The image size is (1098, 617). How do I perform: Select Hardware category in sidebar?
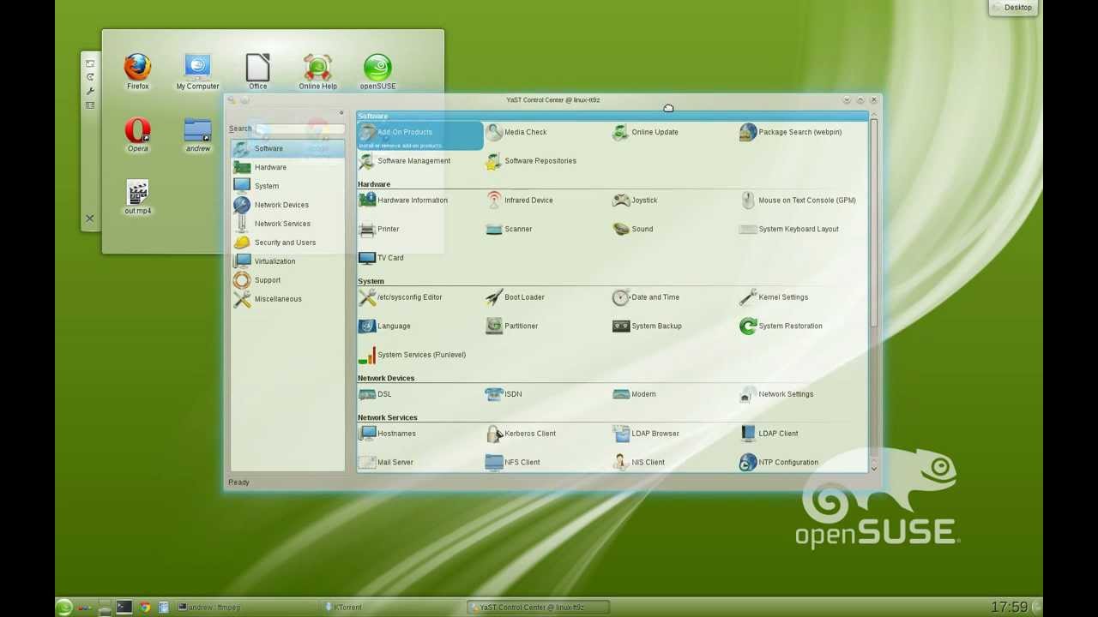(287, 167)
